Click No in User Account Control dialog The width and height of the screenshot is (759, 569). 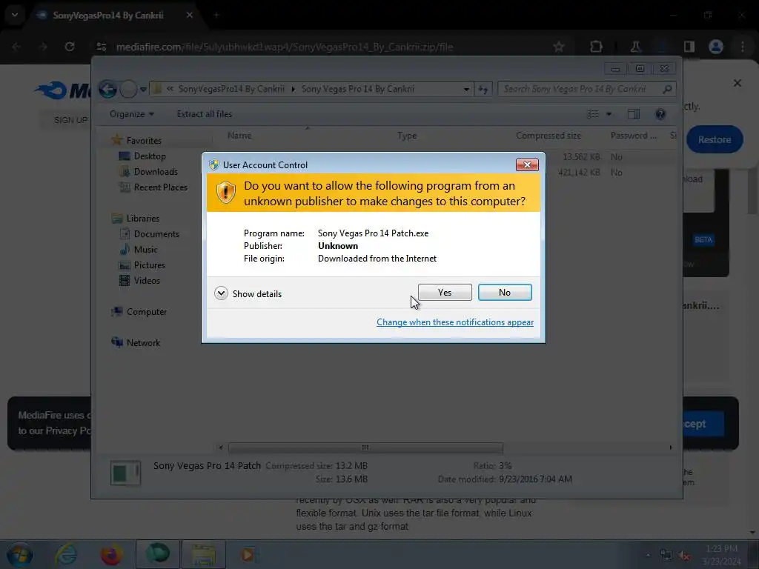pyautogui.click(x=504, y=292)
